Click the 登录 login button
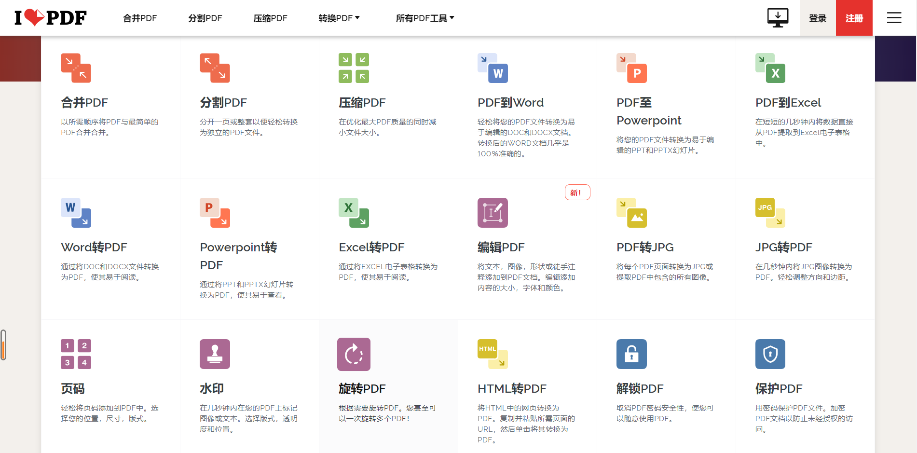Viewport: 917px width, 453px height. click(x=818, y=18)
